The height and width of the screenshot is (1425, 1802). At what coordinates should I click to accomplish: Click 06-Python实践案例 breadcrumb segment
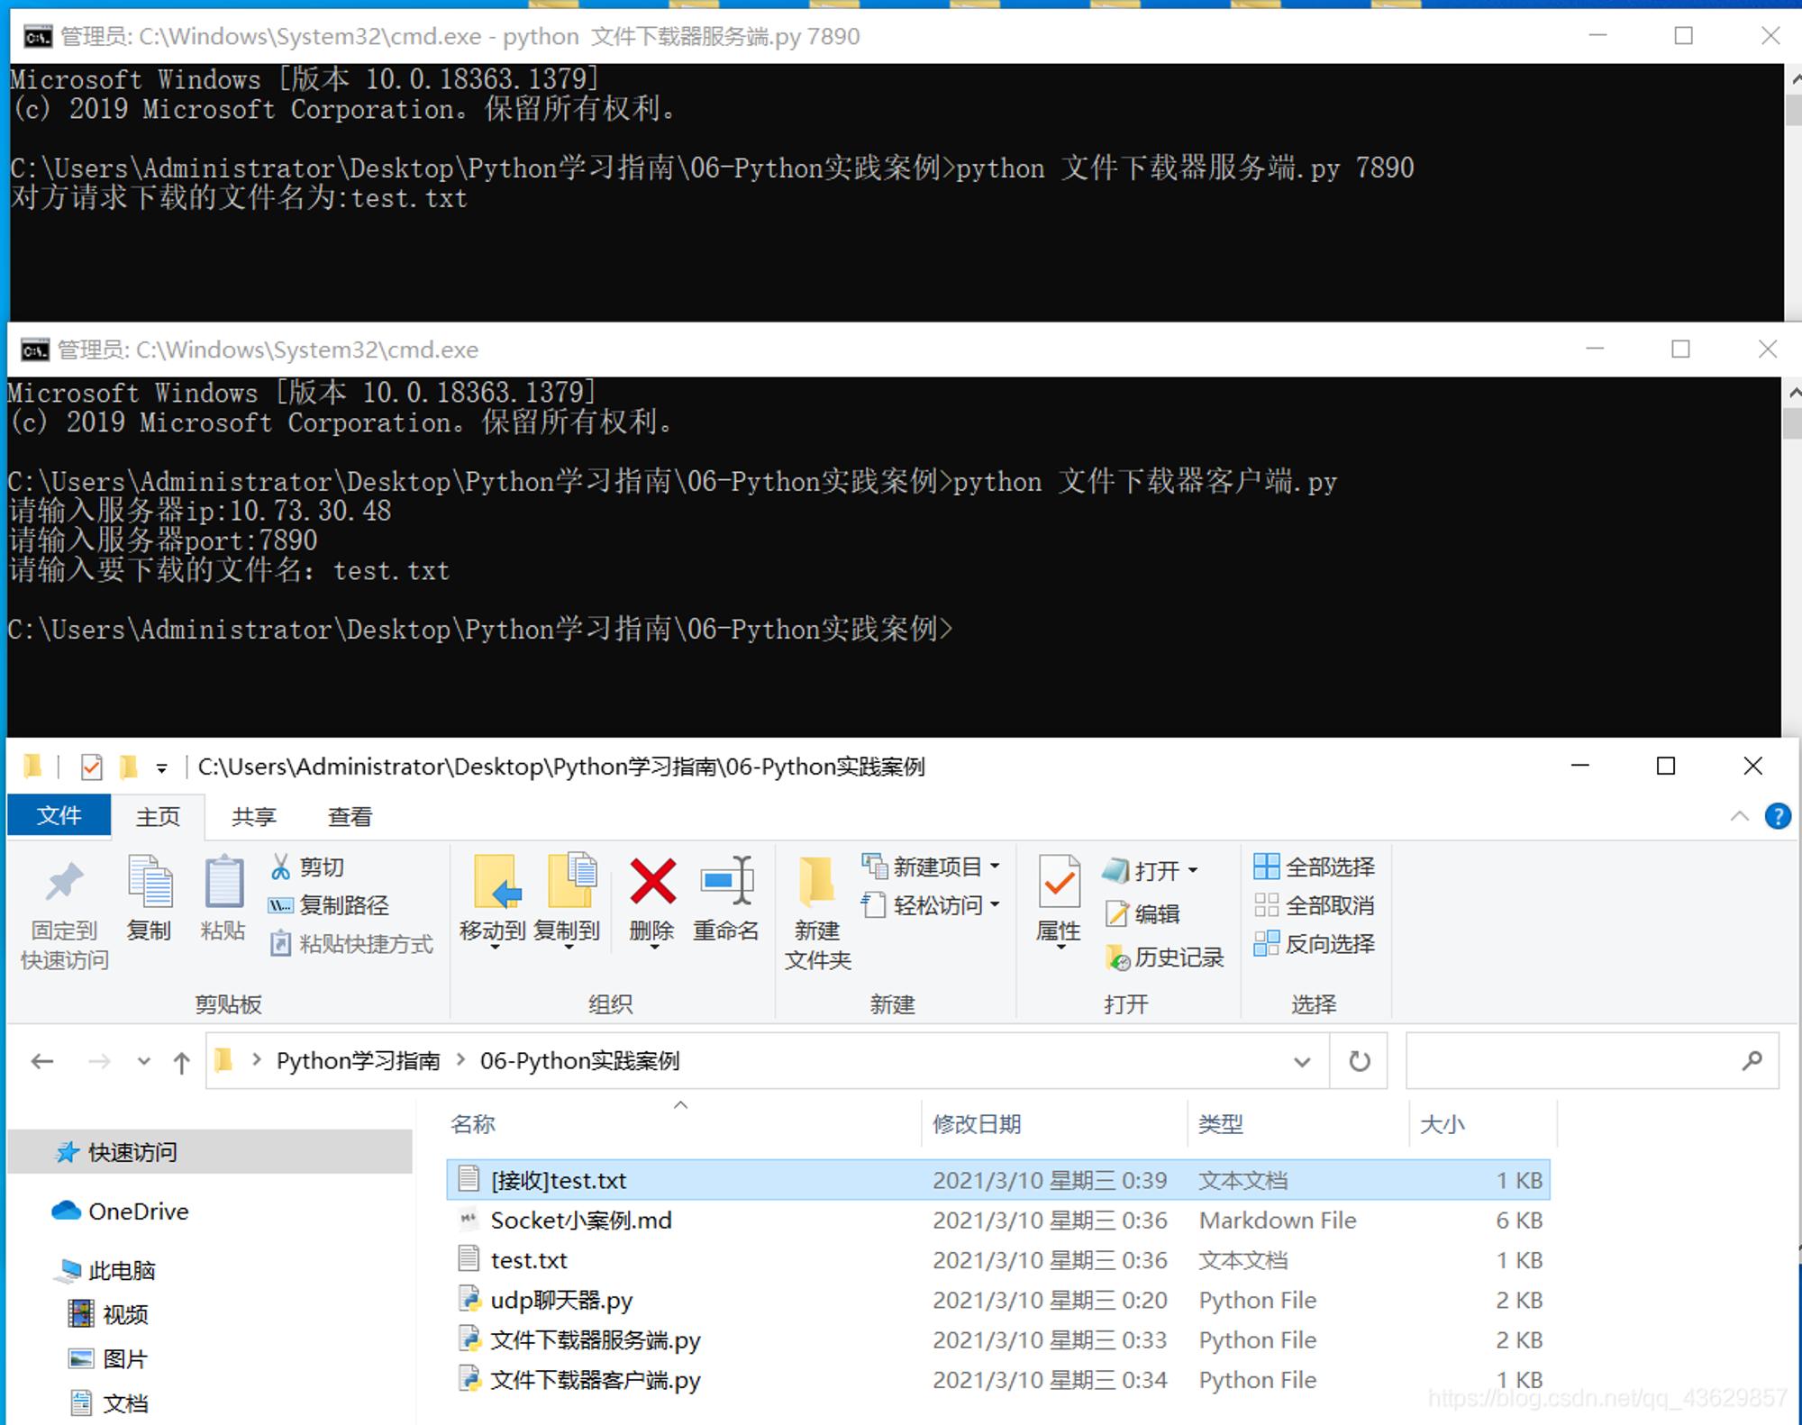click(x=579, y=1061)
